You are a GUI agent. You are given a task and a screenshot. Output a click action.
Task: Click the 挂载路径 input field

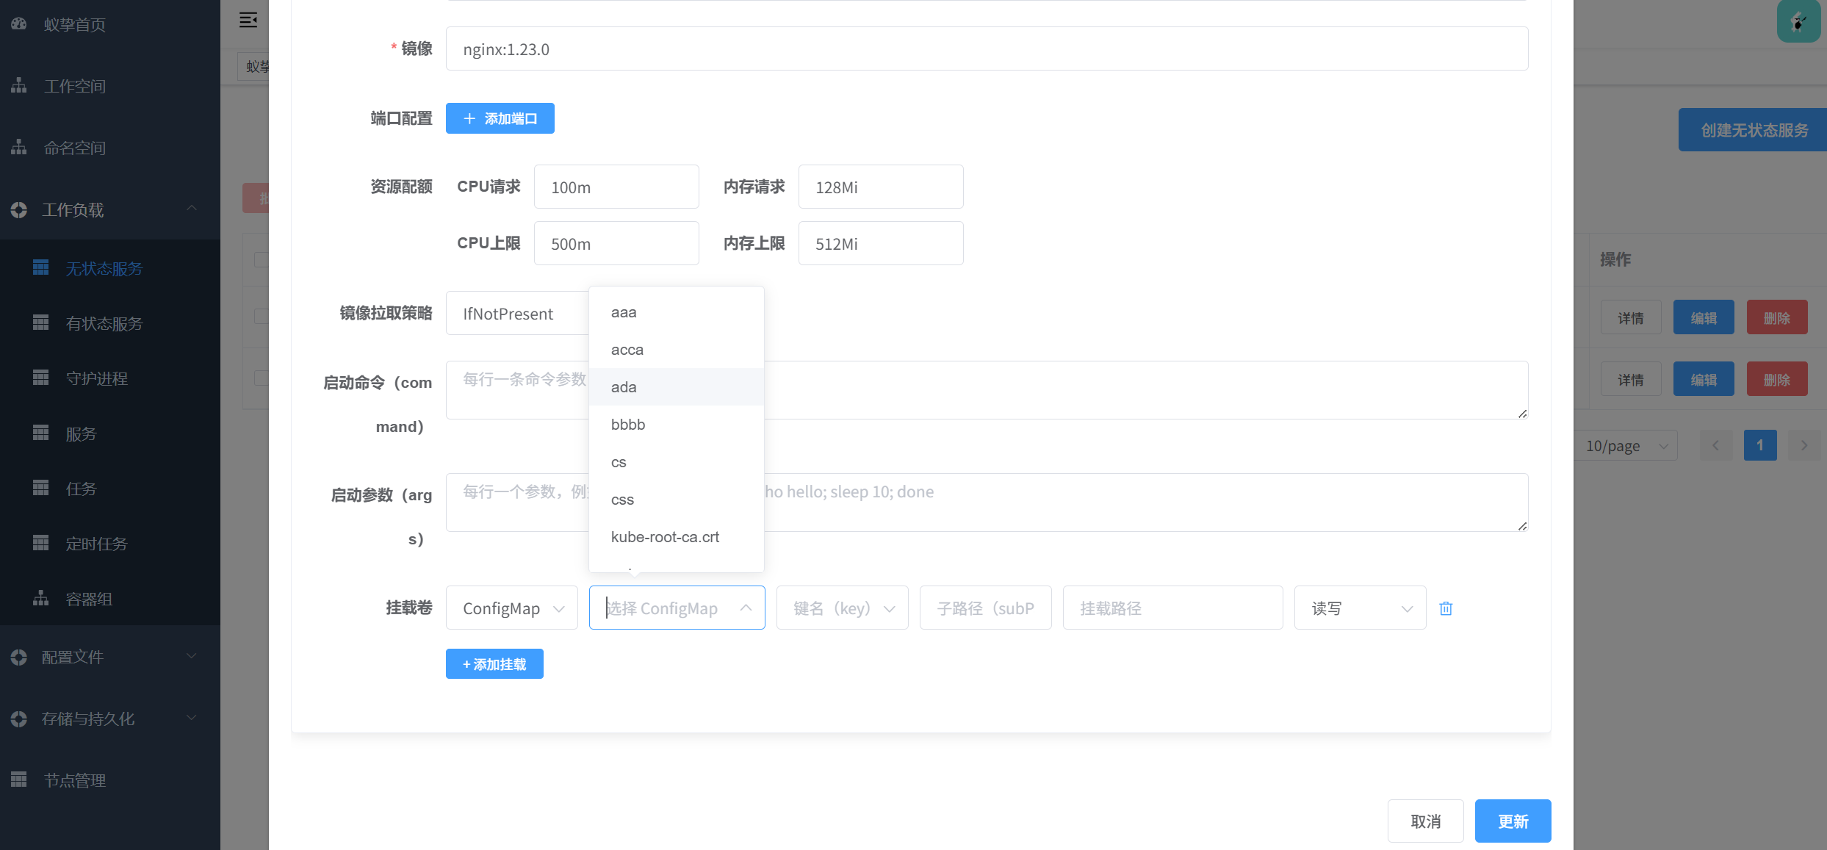point(1172,608)
